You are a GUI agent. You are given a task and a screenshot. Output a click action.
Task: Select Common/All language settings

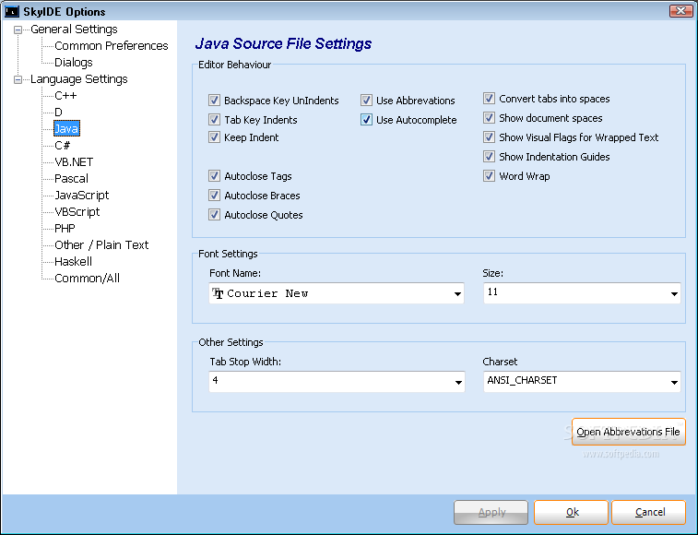87,279
